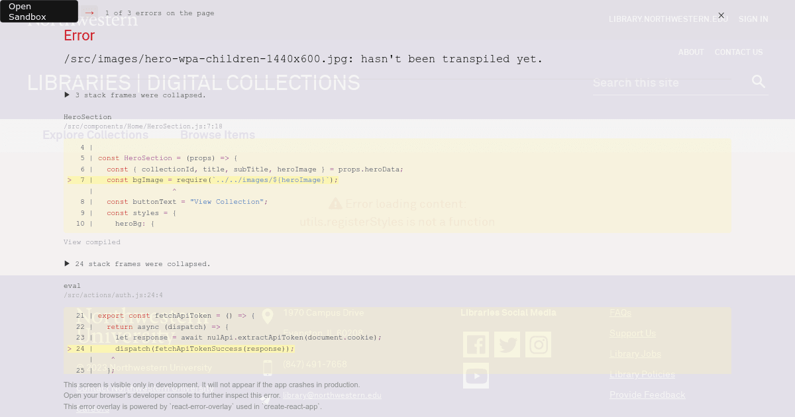Select Browse Items in the navigation
Viewport: 795px width, 417px height.
(x=217, y=134)
